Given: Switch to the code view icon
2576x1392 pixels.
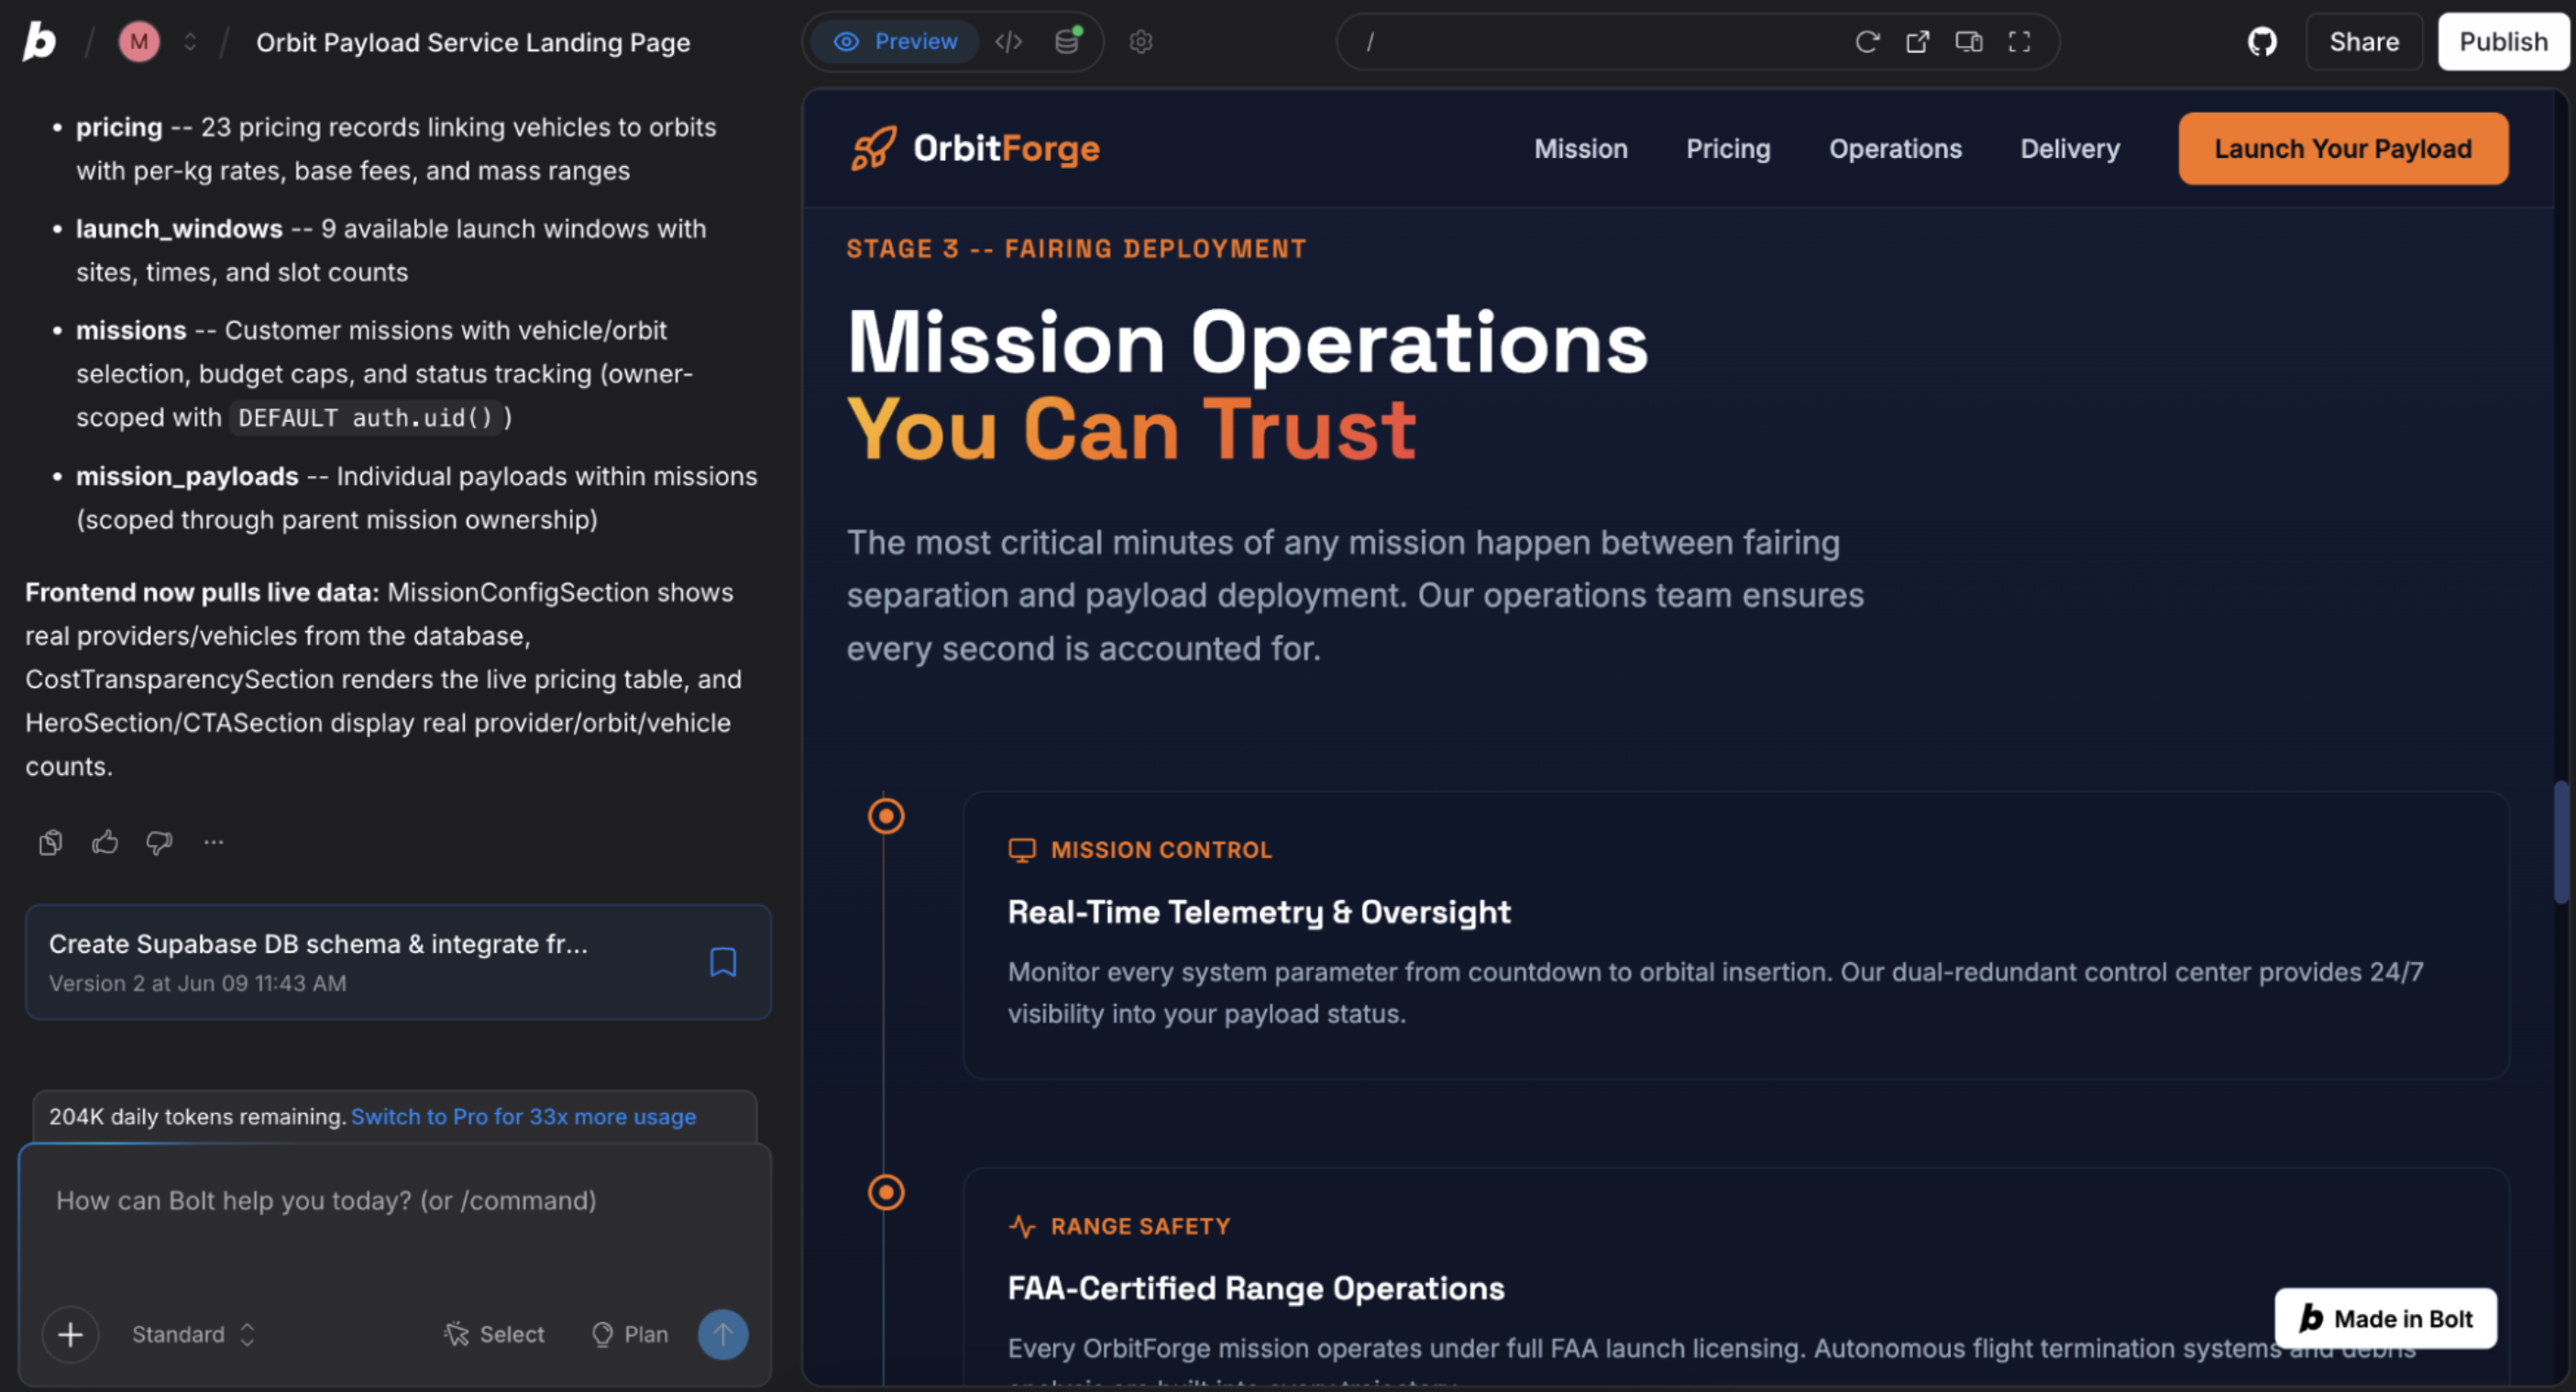Looking at the screenshot, I should (1009, 41).
